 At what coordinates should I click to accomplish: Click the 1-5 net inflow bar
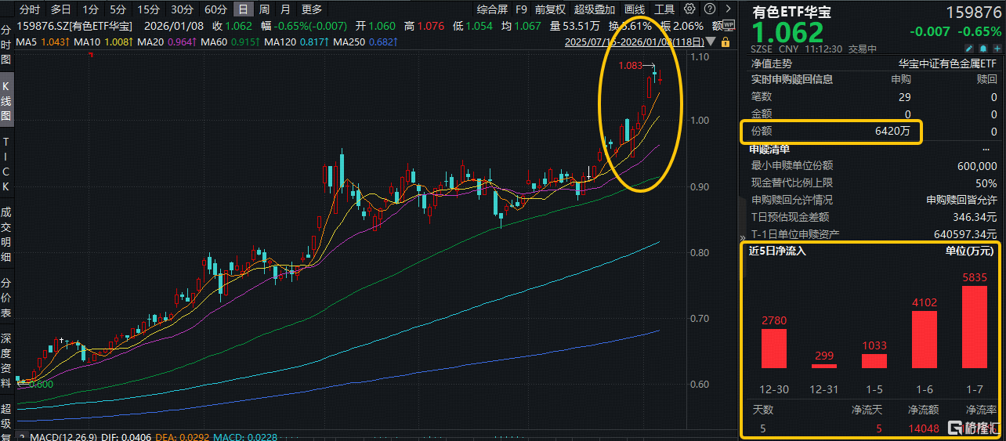pos(874,361)
